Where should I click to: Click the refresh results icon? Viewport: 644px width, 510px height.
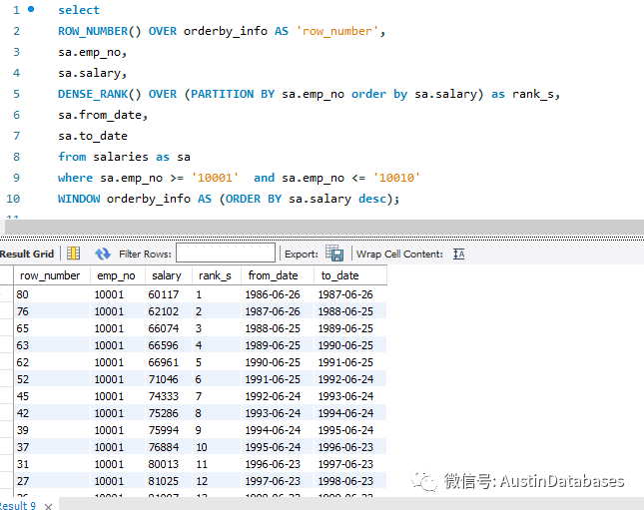pos(103,255)
